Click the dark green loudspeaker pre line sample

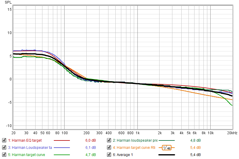click(x=167, y=140)
